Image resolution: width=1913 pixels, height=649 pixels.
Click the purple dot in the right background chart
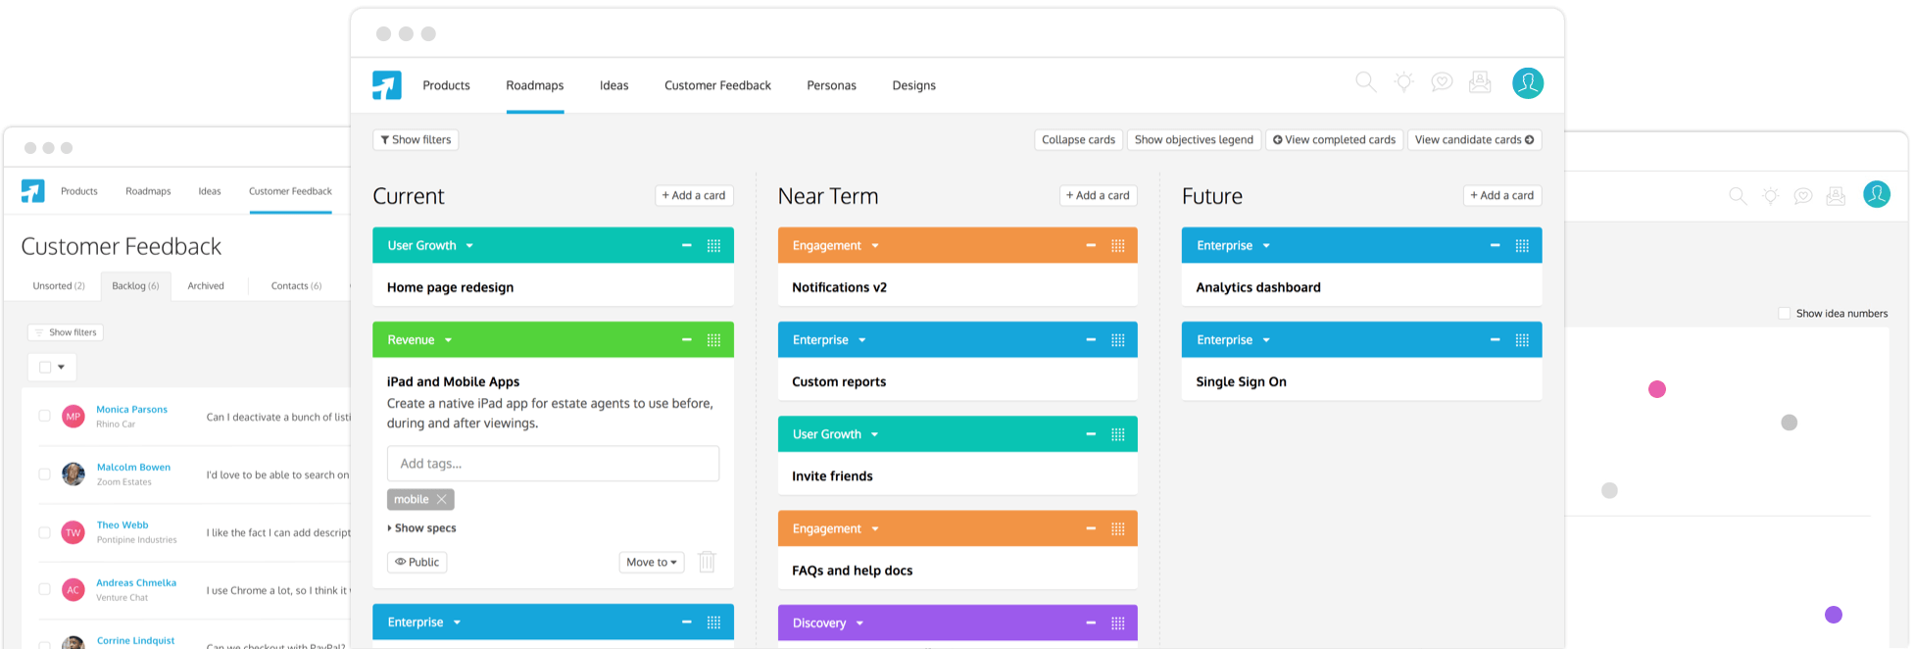[x=1834, y=615]
